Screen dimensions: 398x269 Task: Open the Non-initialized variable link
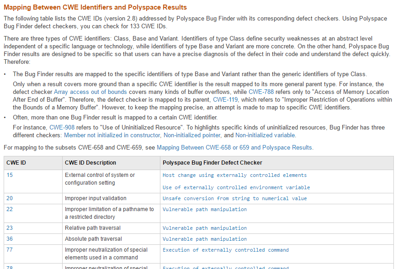[265, 135]
